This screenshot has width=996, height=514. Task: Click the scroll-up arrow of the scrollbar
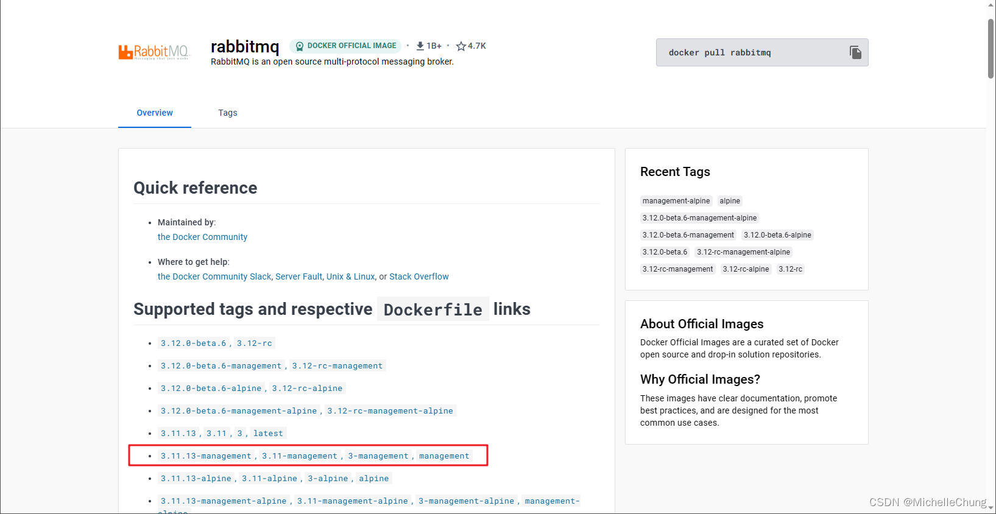[991, 5]
